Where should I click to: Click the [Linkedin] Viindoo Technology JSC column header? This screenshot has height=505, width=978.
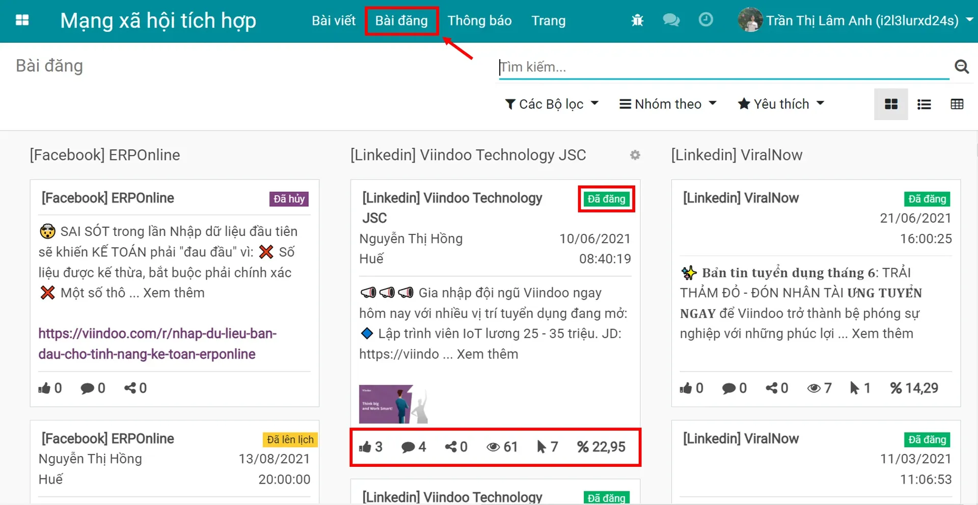[468, 155]
